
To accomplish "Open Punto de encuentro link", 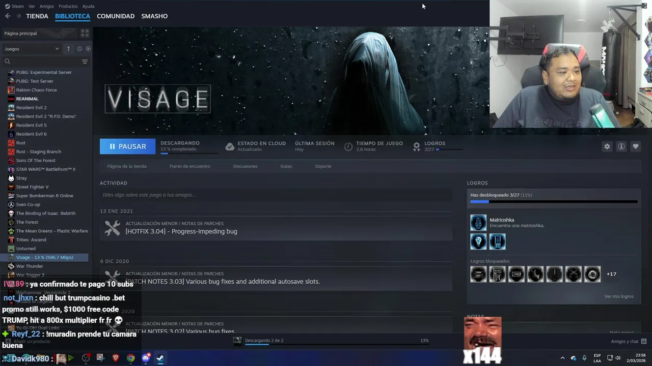I will point(190,166).
